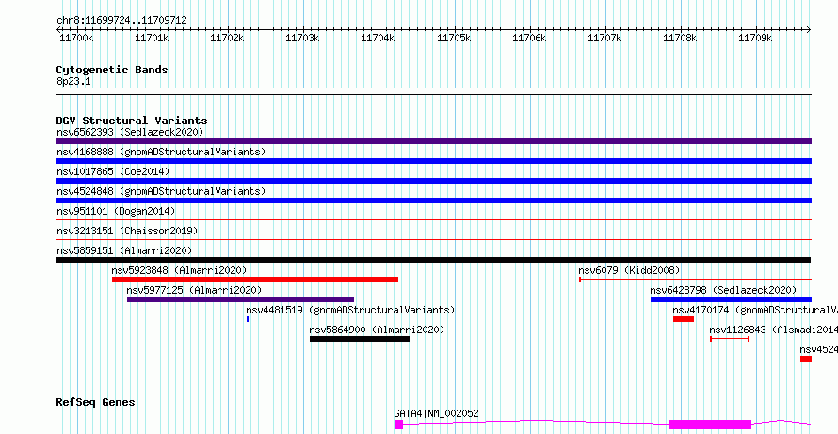
Task: Click the 11705k ruler tick label
Action: pos(454,38)
